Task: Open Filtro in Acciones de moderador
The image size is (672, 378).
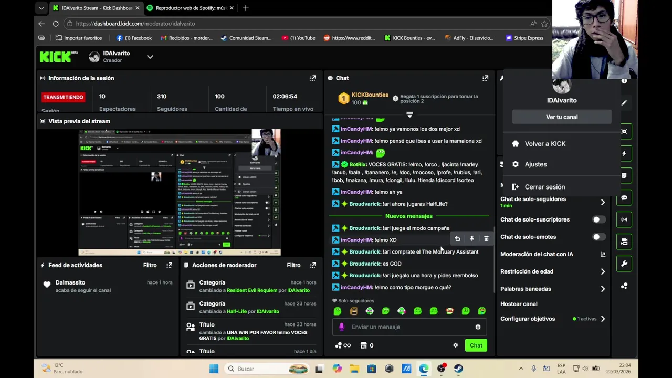Action: (x=293, y=265)
